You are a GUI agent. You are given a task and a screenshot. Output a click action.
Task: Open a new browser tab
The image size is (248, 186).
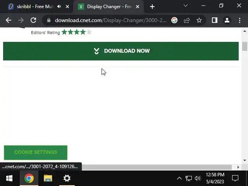[152, 7]
